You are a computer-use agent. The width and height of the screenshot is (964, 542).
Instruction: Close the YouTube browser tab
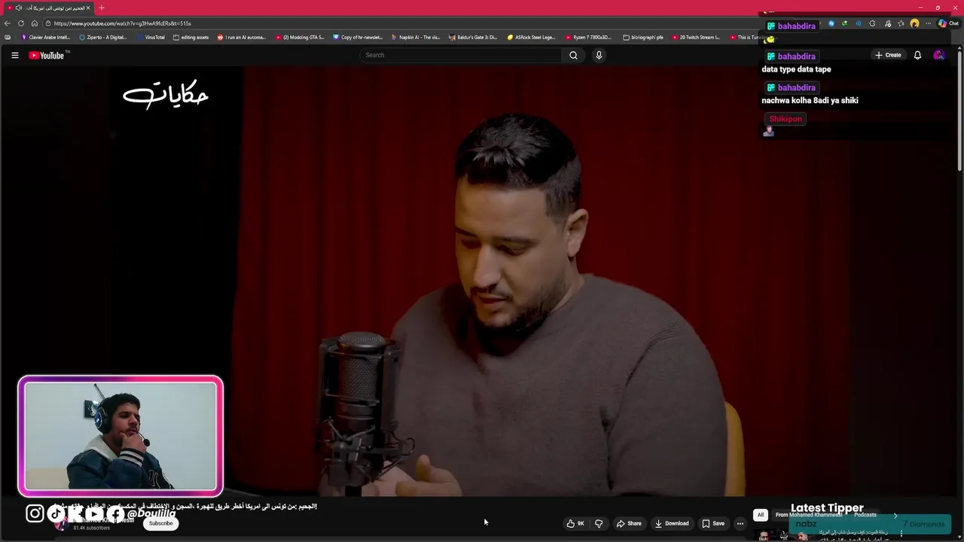87,8
